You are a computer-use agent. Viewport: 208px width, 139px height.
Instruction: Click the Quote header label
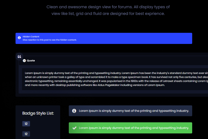(x=31, y=61)
